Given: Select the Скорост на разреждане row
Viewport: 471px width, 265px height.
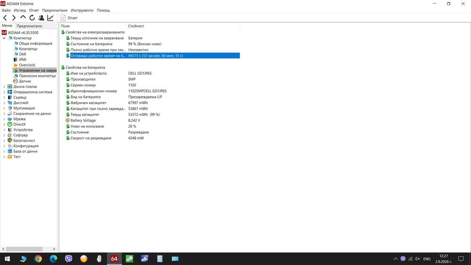Looking at the screenshot, I should point(153,138).
